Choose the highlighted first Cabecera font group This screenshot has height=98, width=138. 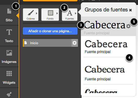(x=108, y=26)
